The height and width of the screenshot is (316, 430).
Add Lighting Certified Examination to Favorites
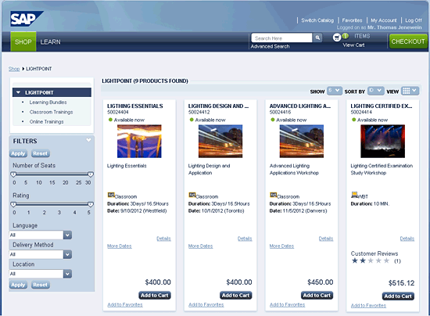tap(368, 305)
